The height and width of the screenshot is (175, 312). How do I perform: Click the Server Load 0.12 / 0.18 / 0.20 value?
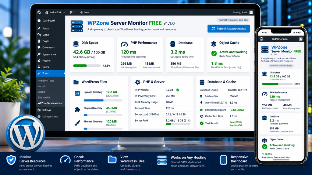pyautogui.click(x=175, y=115)
